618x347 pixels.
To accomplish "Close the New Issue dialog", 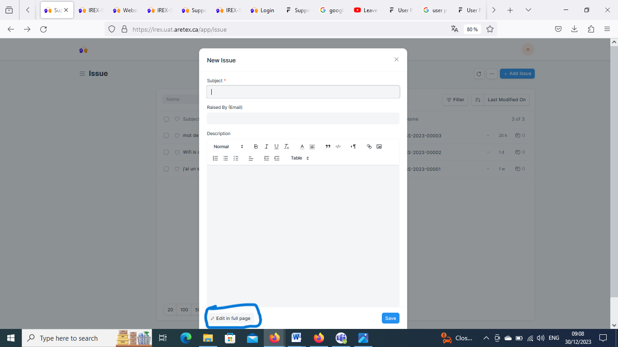I will point(396,60).
